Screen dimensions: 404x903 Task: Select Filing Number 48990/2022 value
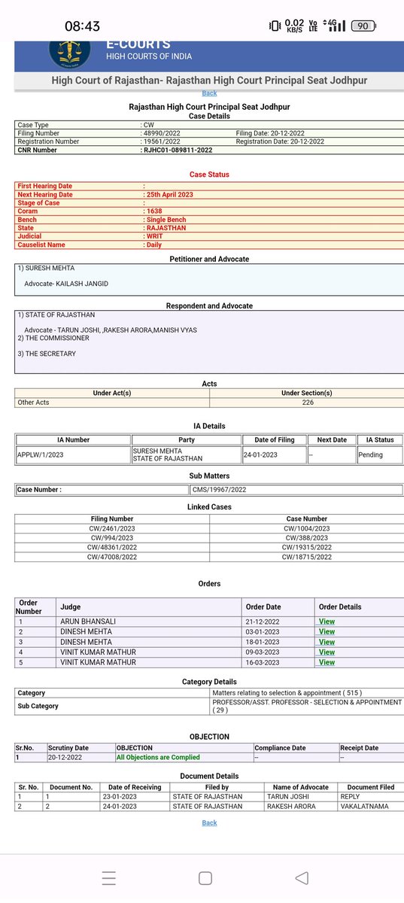163,132
